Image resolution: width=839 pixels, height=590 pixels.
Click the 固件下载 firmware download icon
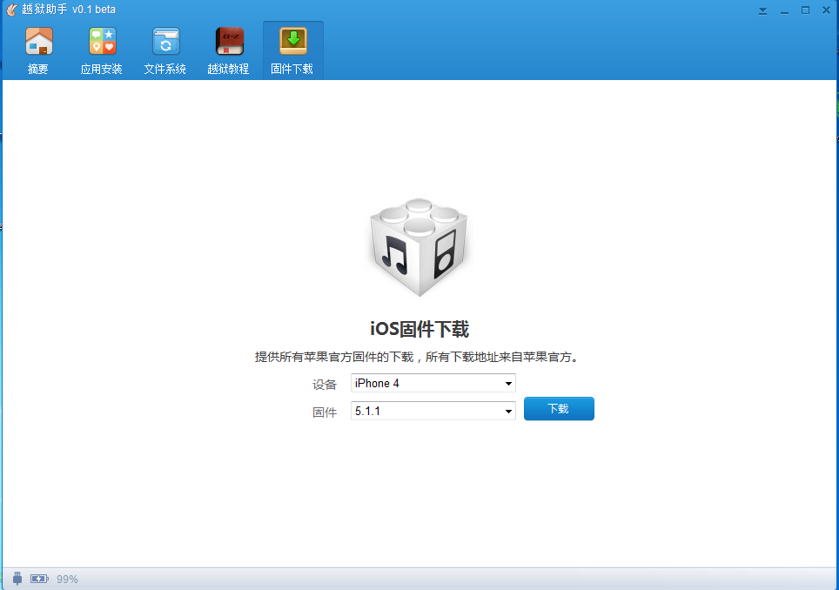click(x=292, y=42)
